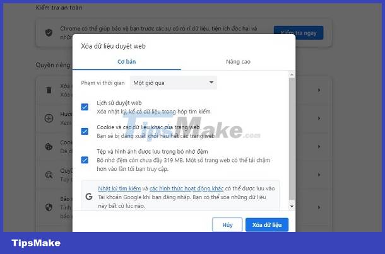Click the dialog scrollbar up arrow

pos(292,74)
